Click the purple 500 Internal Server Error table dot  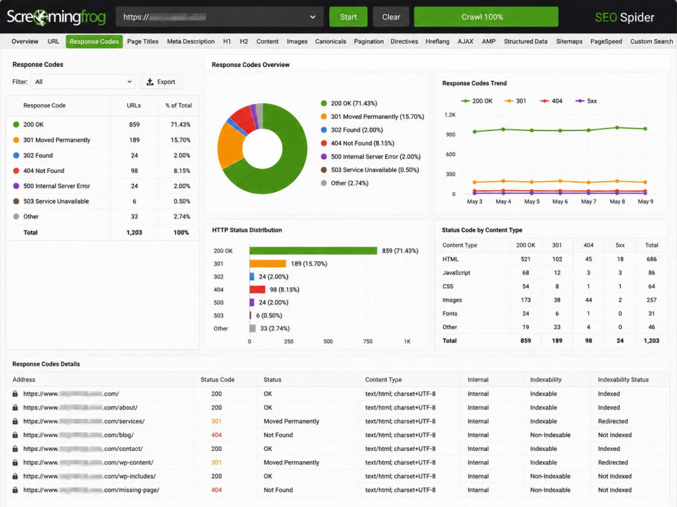tap(16, 186)
